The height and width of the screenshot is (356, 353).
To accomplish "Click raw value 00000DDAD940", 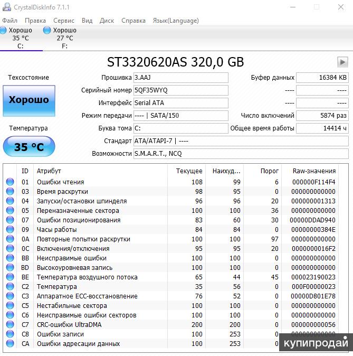I will click(312, 220).
